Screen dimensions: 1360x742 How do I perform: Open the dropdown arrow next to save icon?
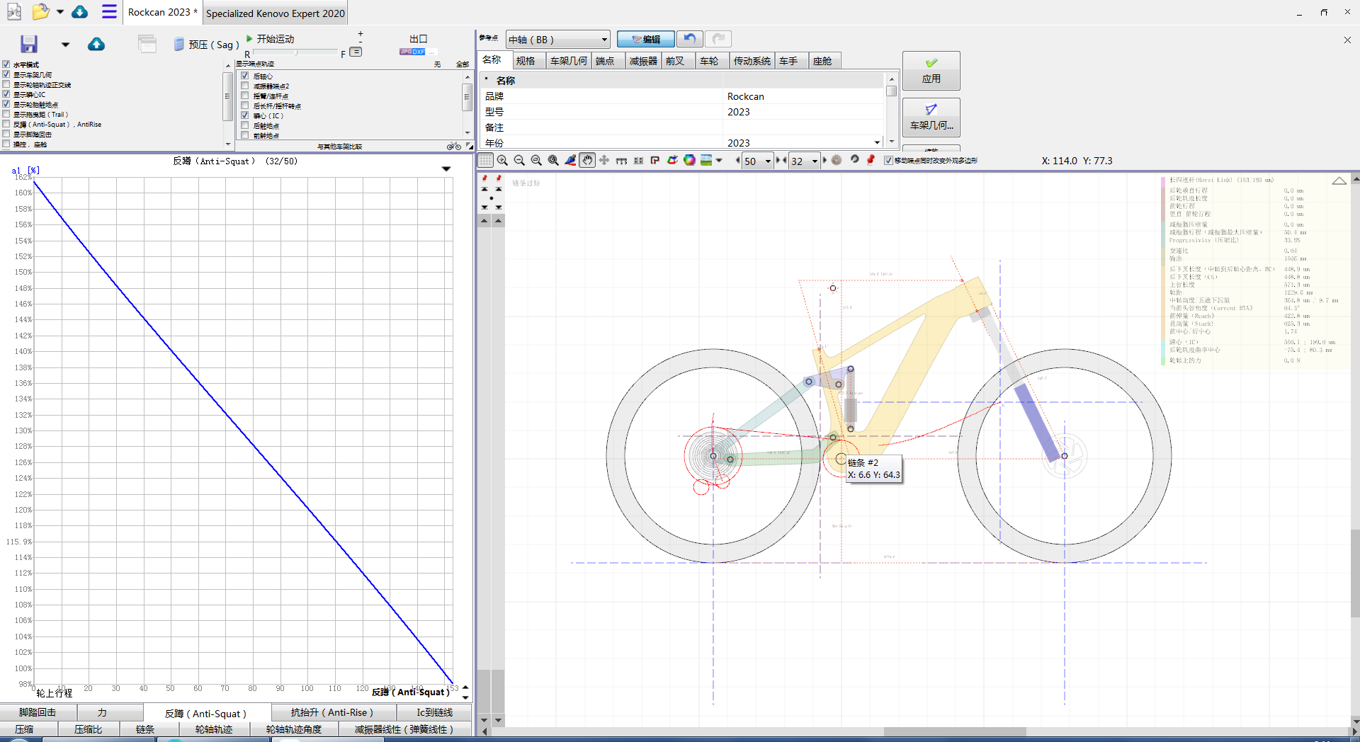point(65,45)
